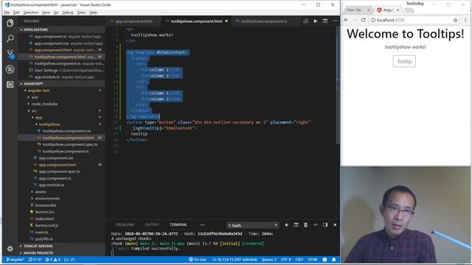Open the Debug menu

coord(68,13)
